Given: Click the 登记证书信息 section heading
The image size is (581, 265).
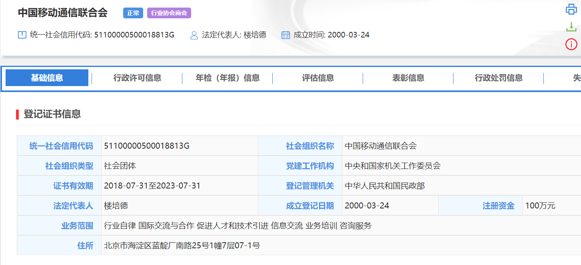Looking at the screenshot, I should click(52, 114).
